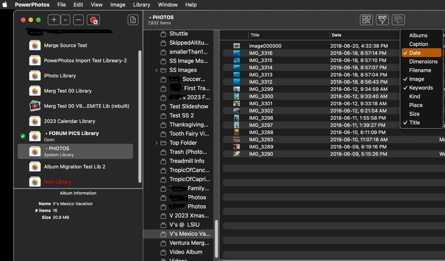Expand the SS Images folder
Viewport: 445px width, 261px height.
coord(157,70)
